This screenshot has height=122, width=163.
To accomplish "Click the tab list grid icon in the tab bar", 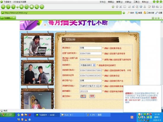I will (153, 18).
